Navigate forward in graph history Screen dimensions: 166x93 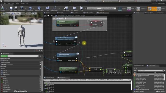coord(52,16)
